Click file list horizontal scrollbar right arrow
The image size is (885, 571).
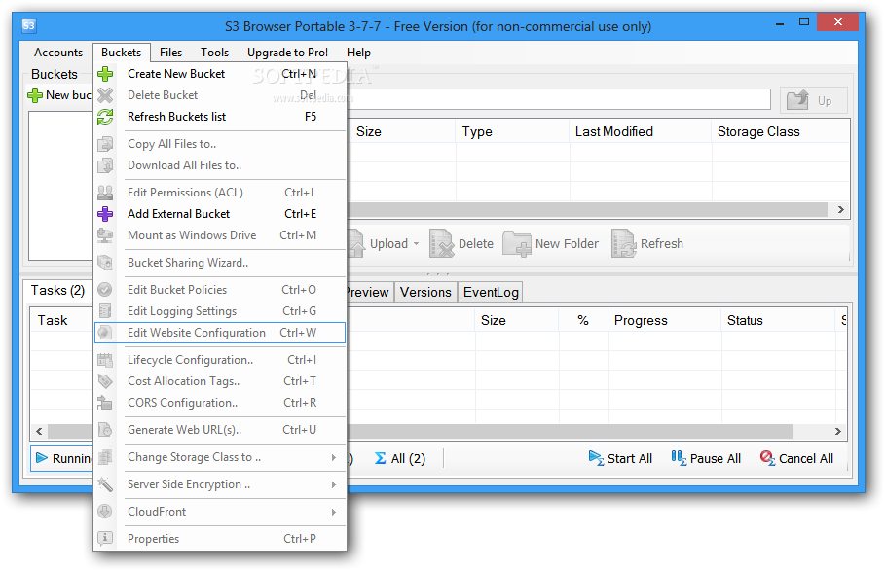(x=840, y=210)
